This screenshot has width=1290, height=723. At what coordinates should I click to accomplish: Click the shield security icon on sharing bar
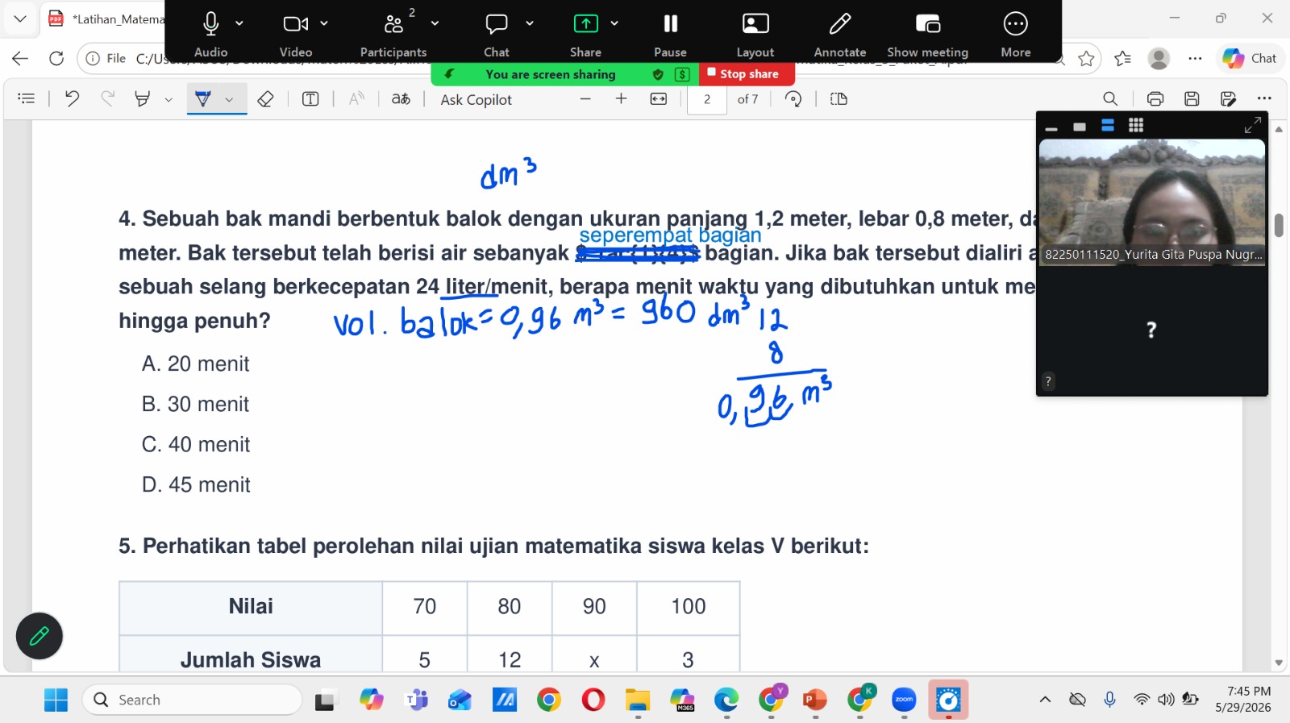(658, 74)
